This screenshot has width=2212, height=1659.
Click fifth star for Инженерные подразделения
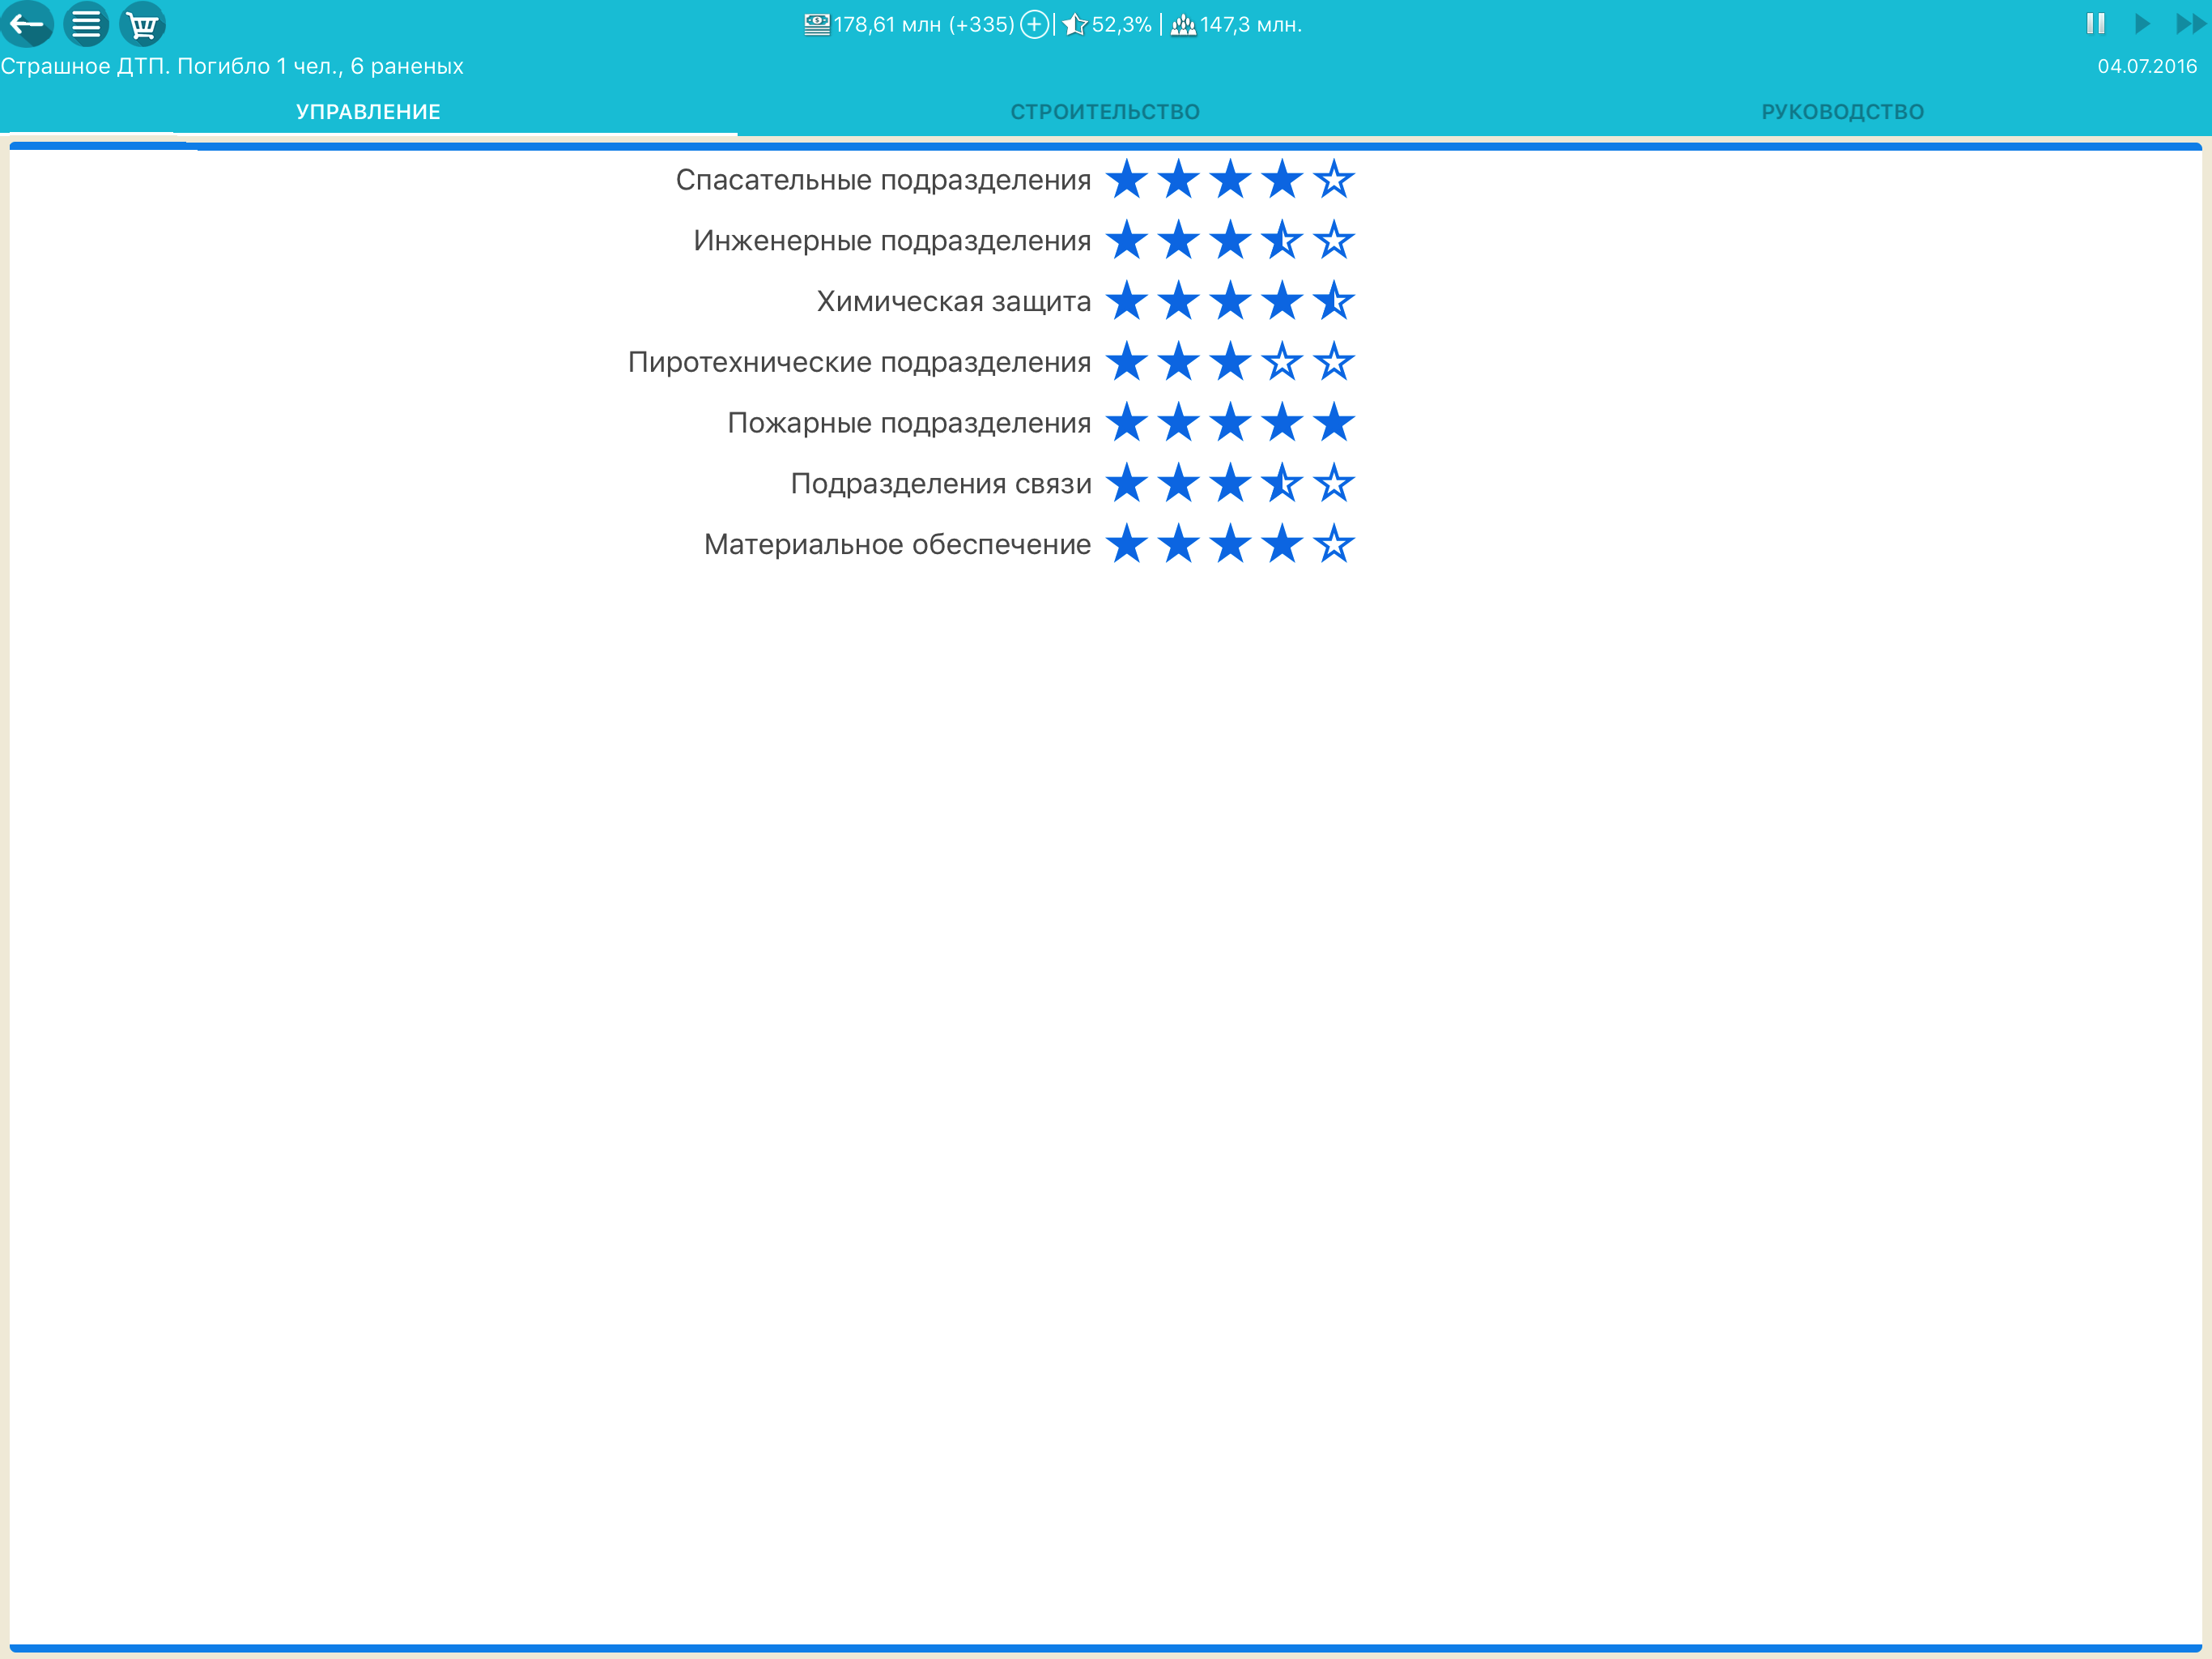click(x=1333, y=241)
